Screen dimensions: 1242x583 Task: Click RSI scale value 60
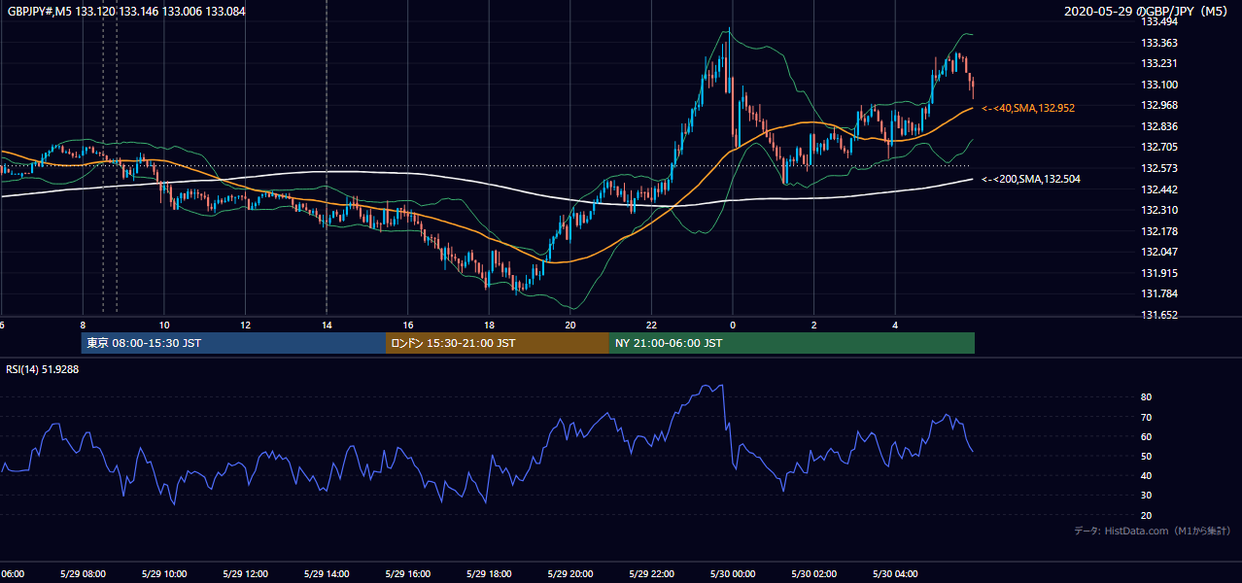click(x=1146, y=436)
